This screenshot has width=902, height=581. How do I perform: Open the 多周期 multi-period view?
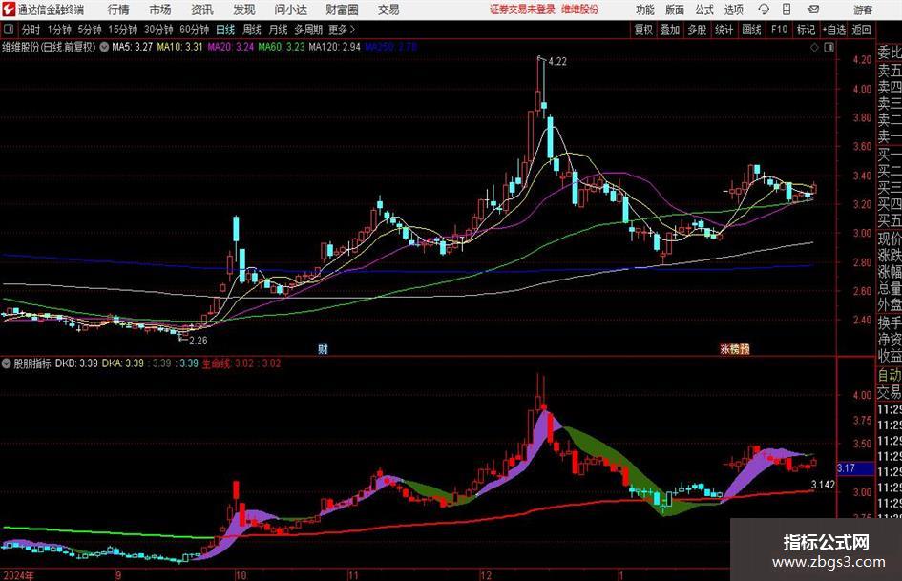pos(308,30)
